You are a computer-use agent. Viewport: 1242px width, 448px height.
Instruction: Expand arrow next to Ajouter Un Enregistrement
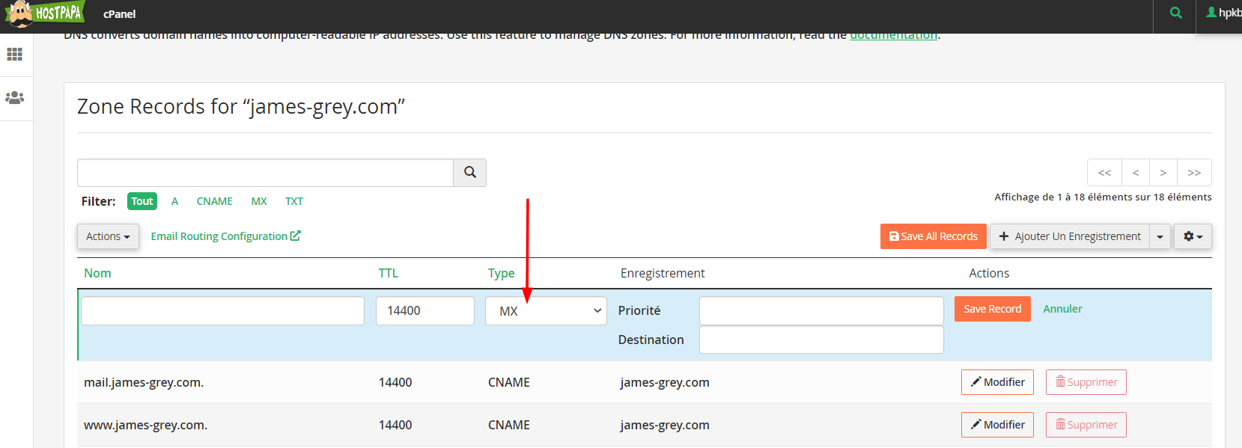click(x=1160, y=236)
